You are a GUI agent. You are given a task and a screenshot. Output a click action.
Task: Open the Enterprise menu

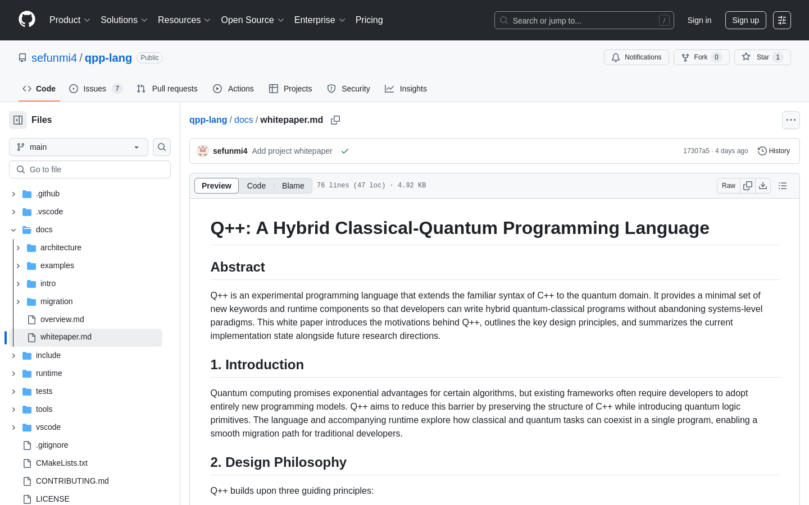320,20
